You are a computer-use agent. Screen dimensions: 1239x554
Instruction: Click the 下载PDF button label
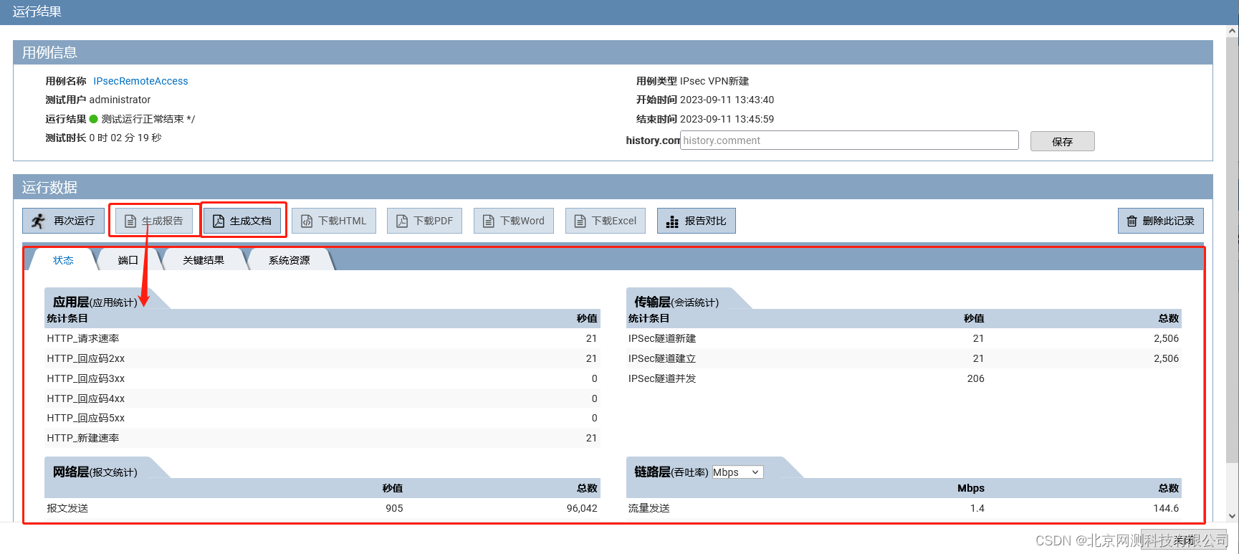point(434,221)
